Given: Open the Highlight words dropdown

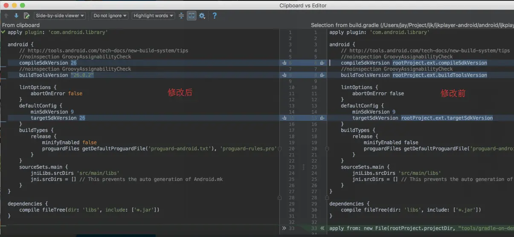Looking at the screenshot, I should pyautogui.click(x=153, y=16).
